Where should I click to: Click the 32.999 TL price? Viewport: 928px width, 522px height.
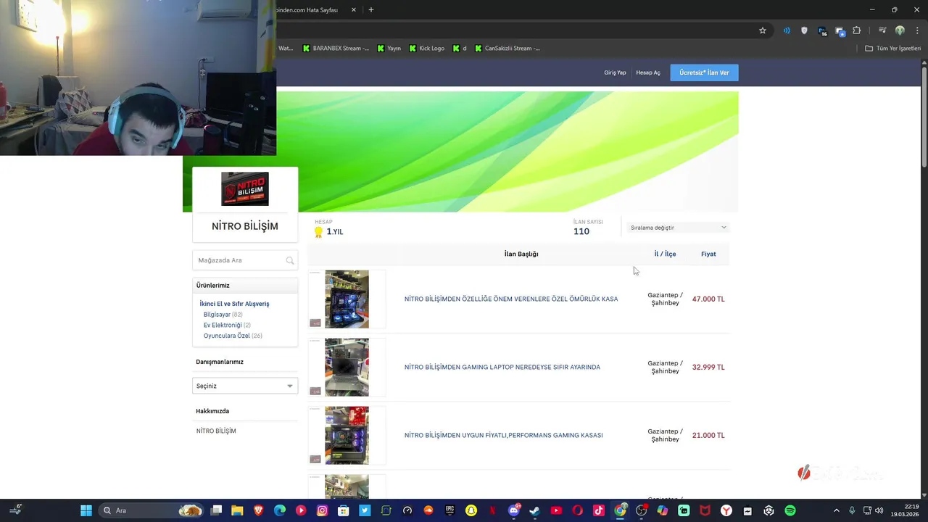tap(708, 367)
